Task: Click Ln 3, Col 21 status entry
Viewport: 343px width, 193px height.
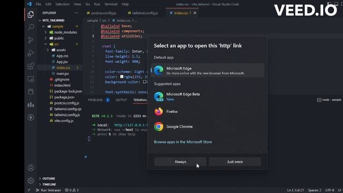Action: [295, 190]
